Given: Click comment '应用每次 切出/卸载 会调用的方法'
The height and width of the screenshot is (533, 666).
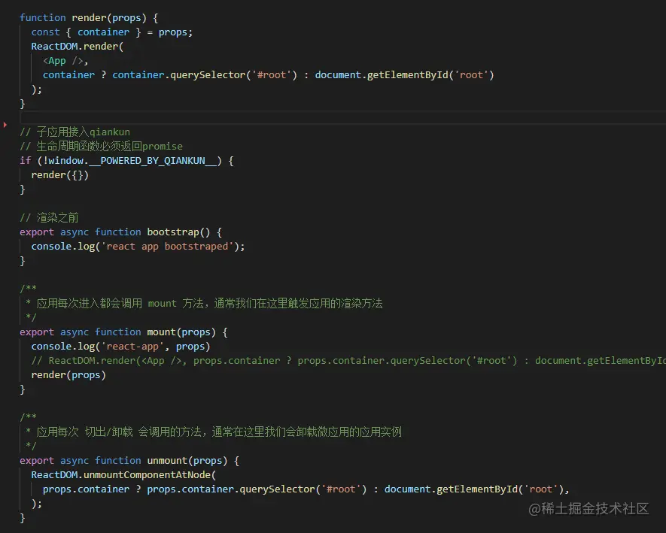Looking at the screenshot, I should (213, 432).
